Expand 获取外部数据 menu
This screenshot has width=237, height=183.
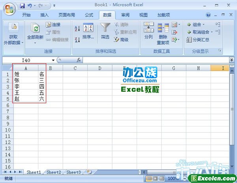(13, 34)
